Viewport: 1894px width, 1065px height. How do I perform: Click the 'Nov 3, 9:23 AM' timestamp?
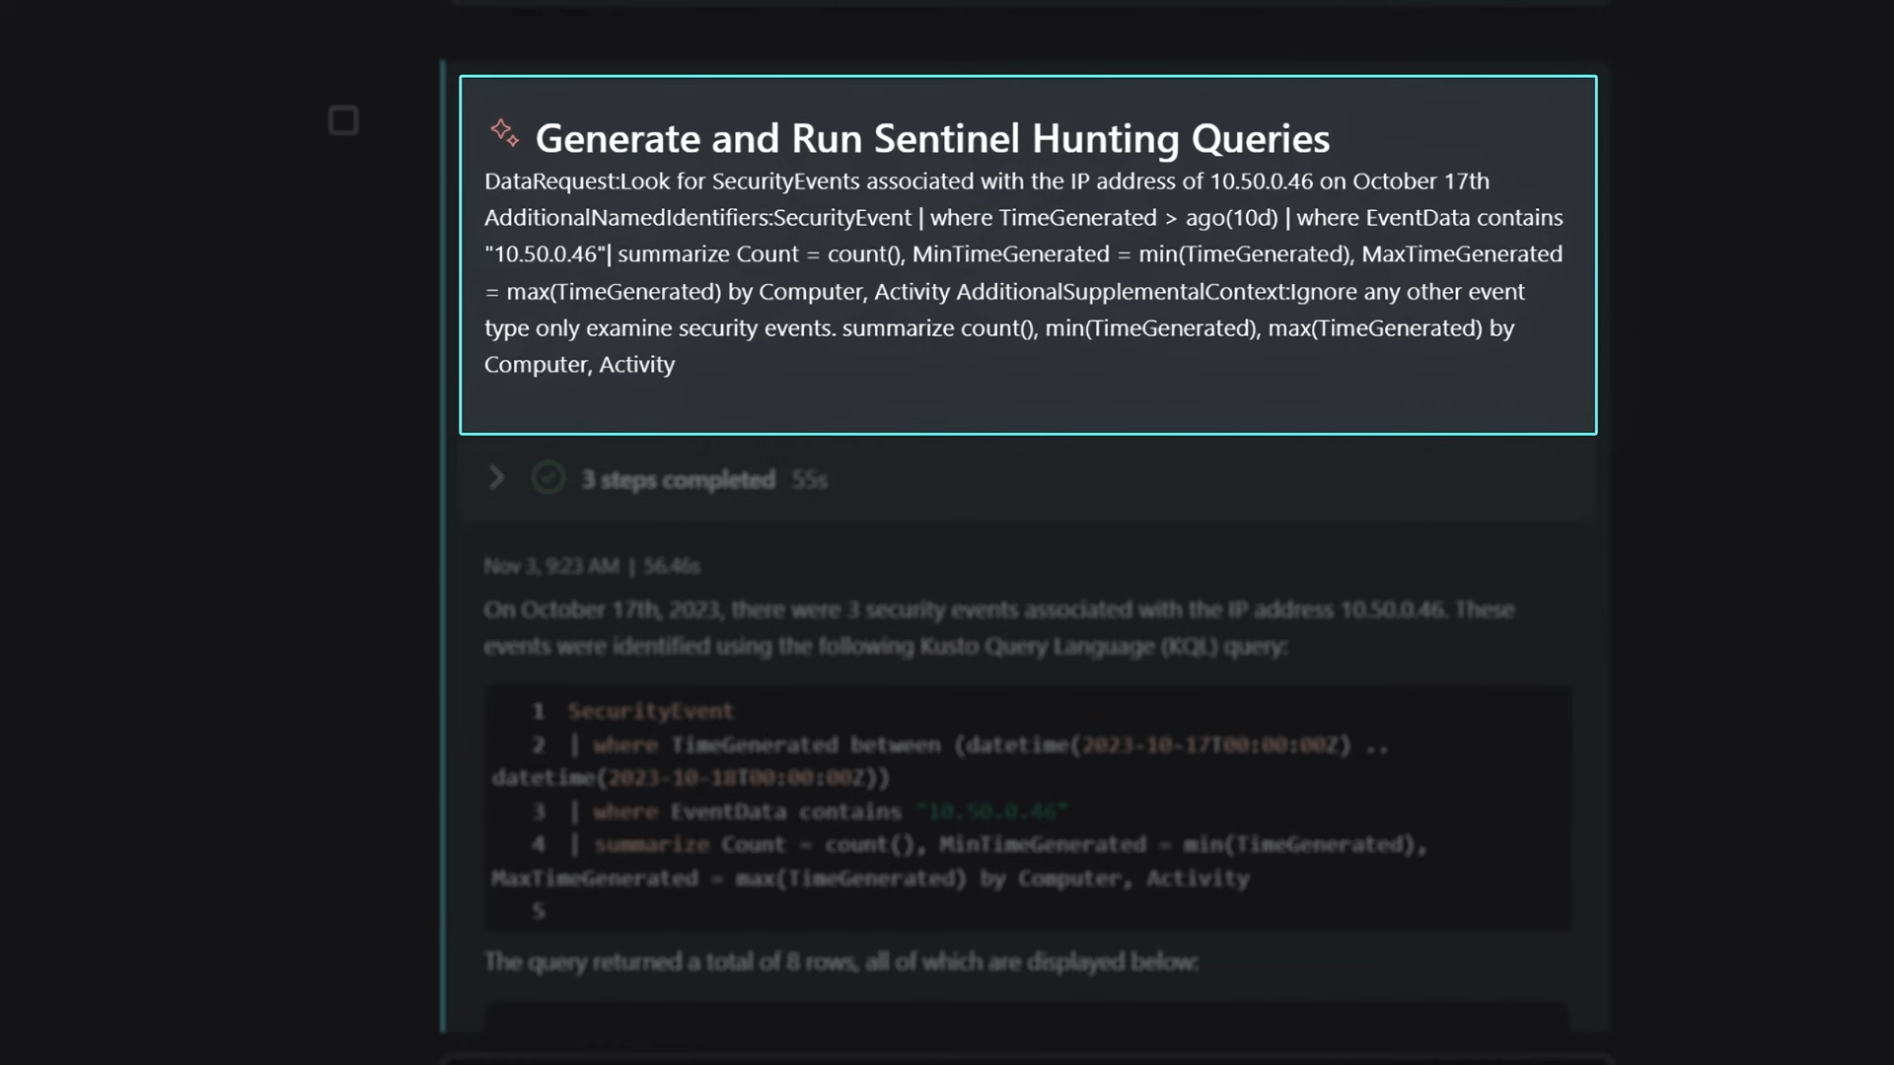[x=551, y=566]
